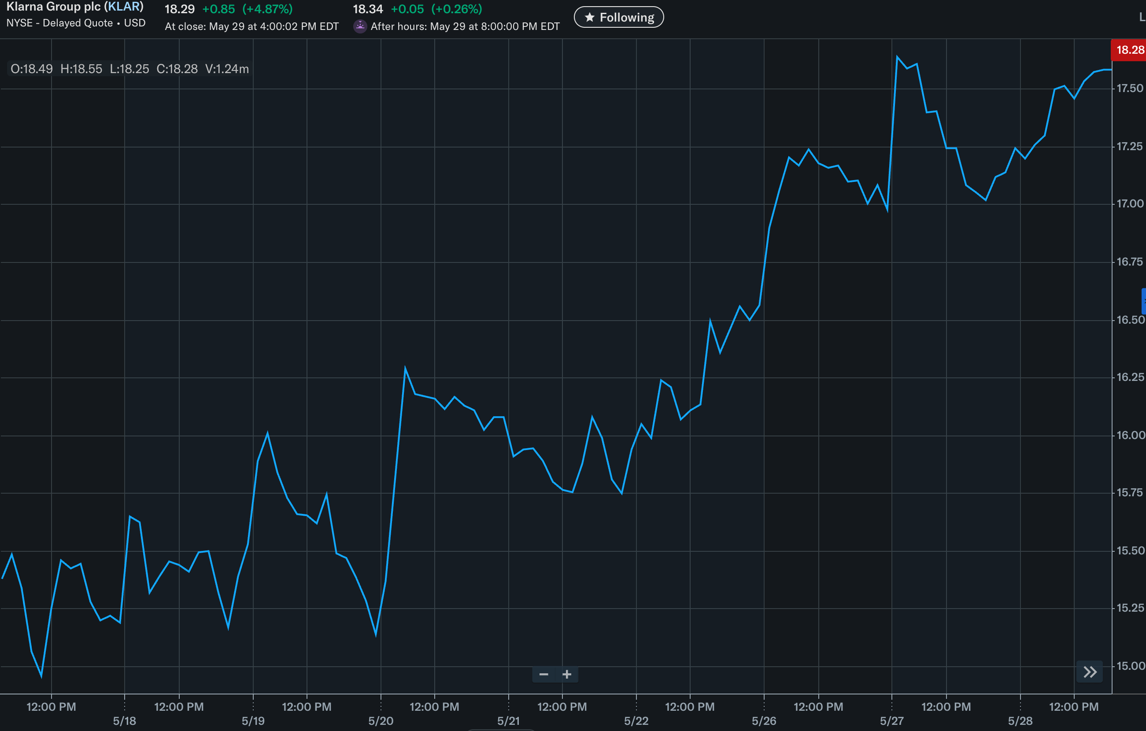The image size is (1146, 731).
Task: Click the V:1.24m volume readout
Action: pos(227,69)
